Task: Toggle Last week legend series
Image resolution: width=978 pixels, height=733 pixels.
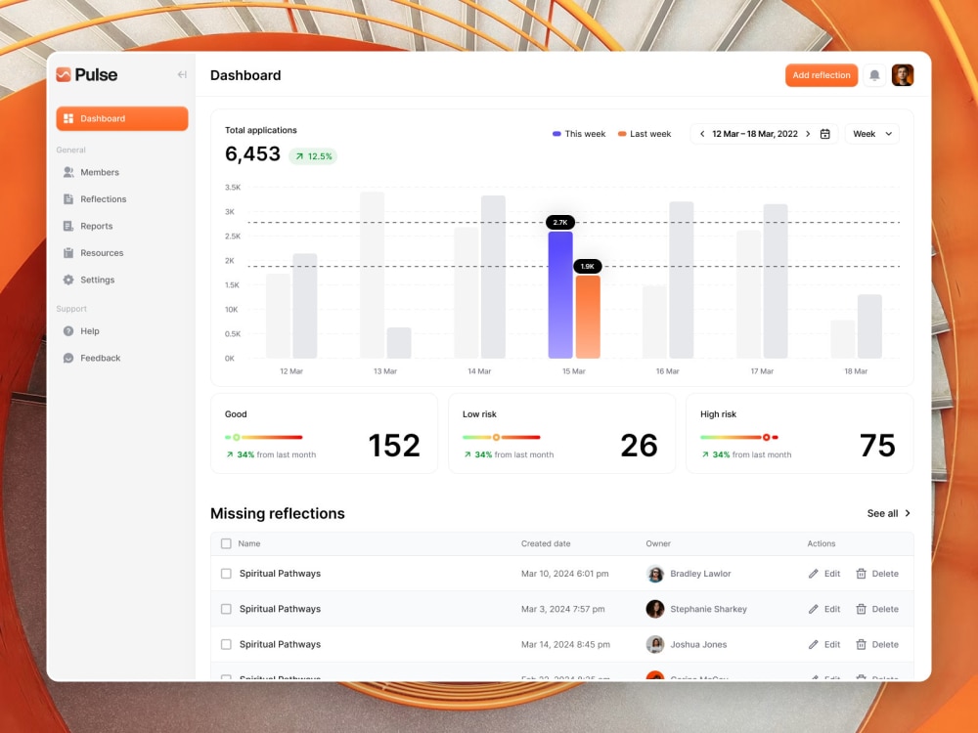Action: (x=645, y=134)
